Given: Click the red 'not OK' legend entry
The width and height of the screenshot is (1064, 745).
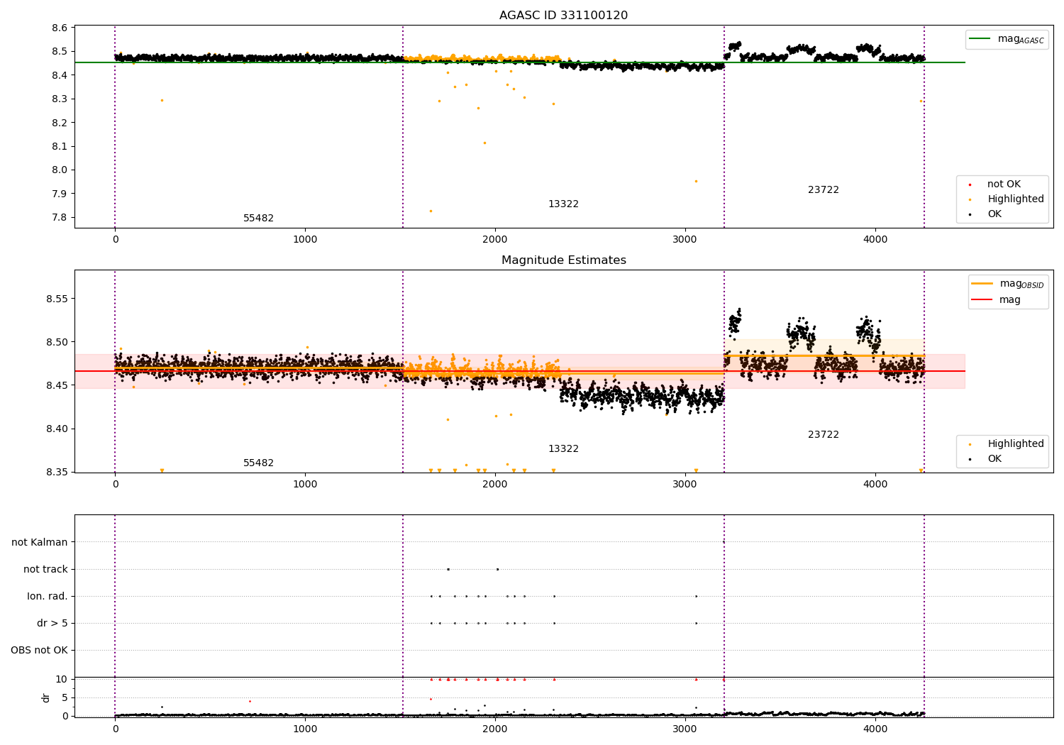Looking at the screenshot, I should (x=995, y=184).
